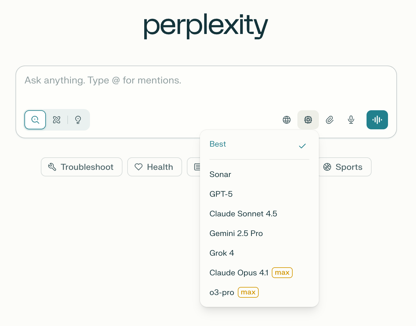416x326 pixels.
Task: Launch voice mode waveform button
Action: coord(377,120)
